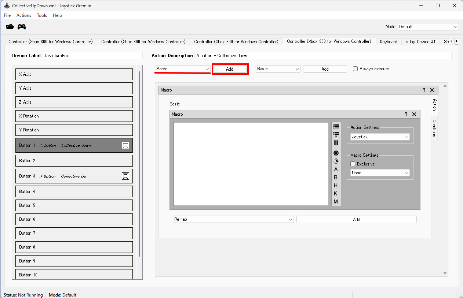Click the 'K' keyboard action icon
Image resolution: width=463 pixels, height=298 pixels.
point(336,193)
